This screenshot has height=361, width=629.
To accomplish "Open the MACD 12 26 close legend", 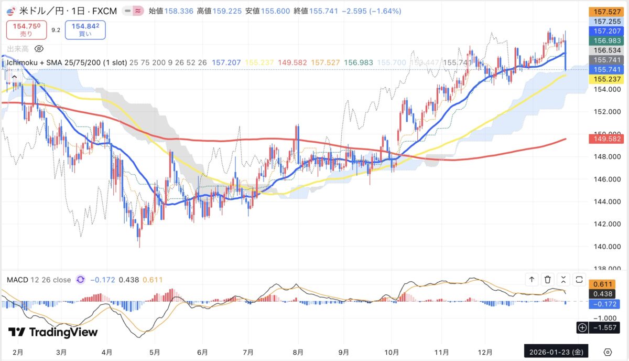I will [39, 280].
